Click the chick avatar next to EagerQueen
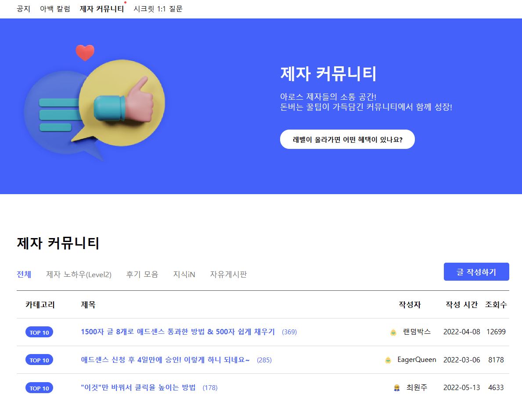 [x=388, y=360]
